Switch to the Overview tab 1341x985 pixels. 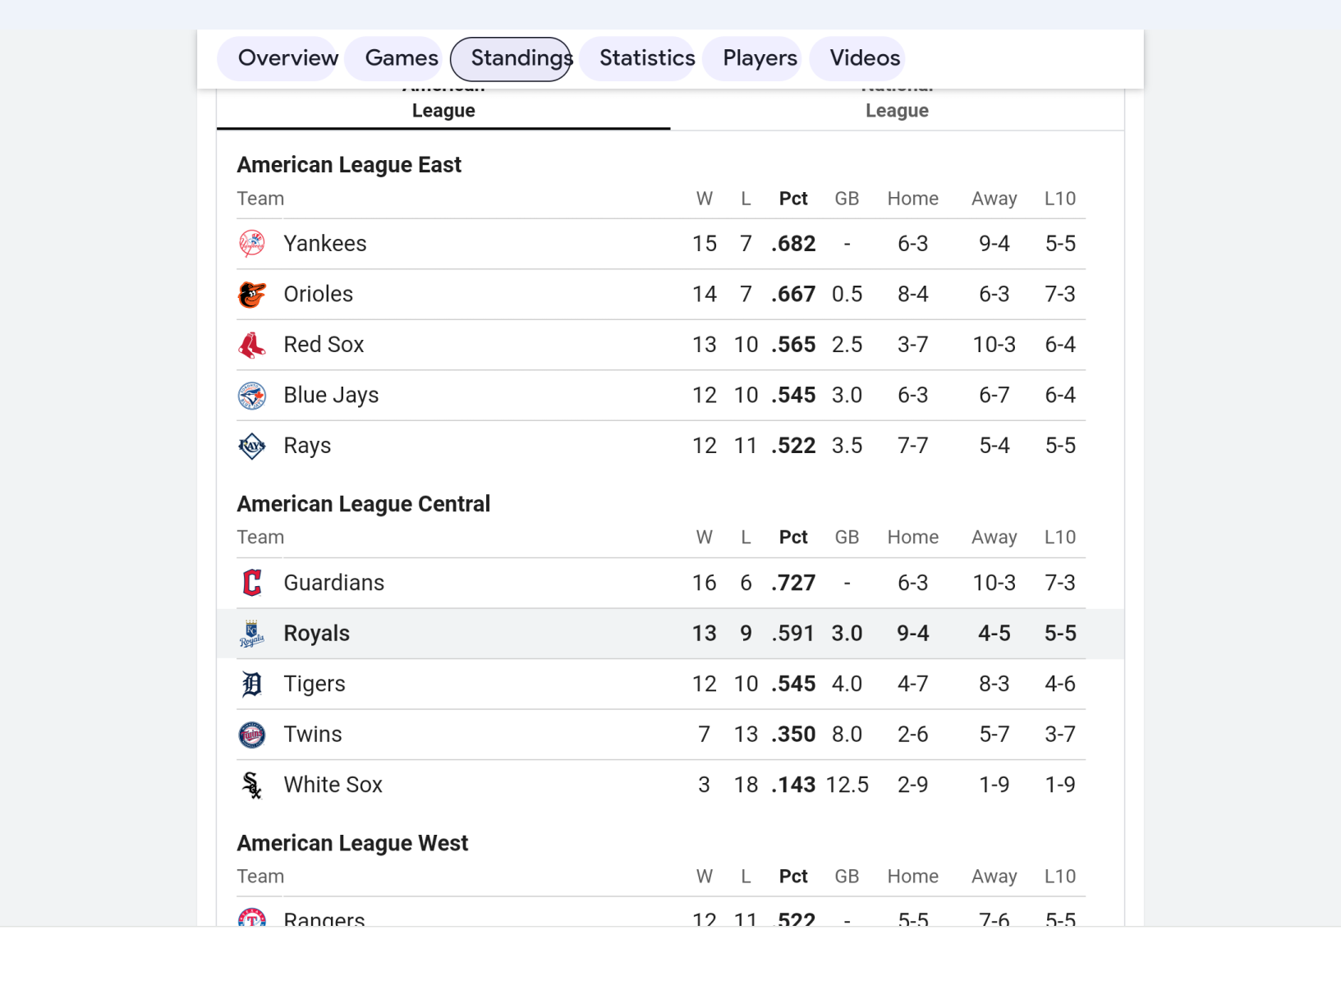[x=287, y=58]
